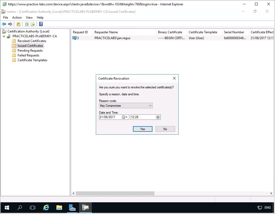This screenshot has width=275, height=214.
Task: Open the Help menu
Action: [x=40, y=18]
